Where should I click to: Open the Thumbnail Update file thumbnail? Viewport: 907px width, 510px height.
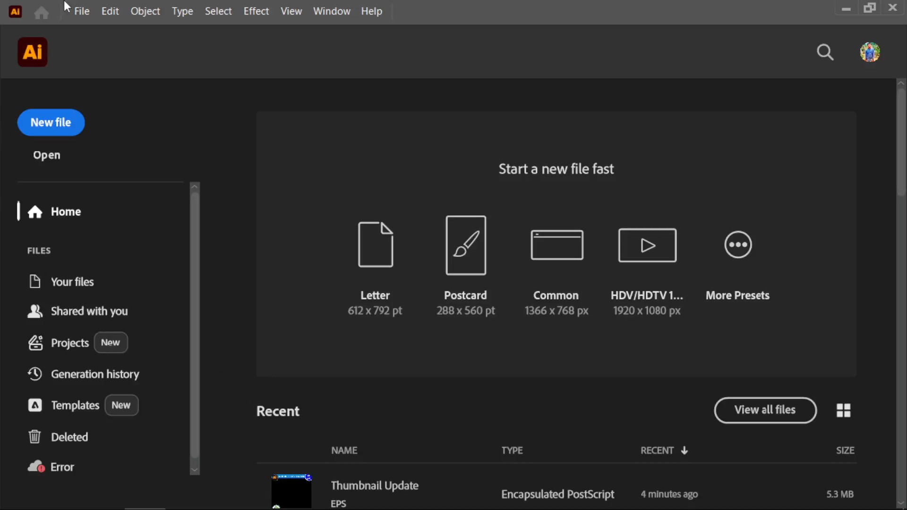(291, 491)
